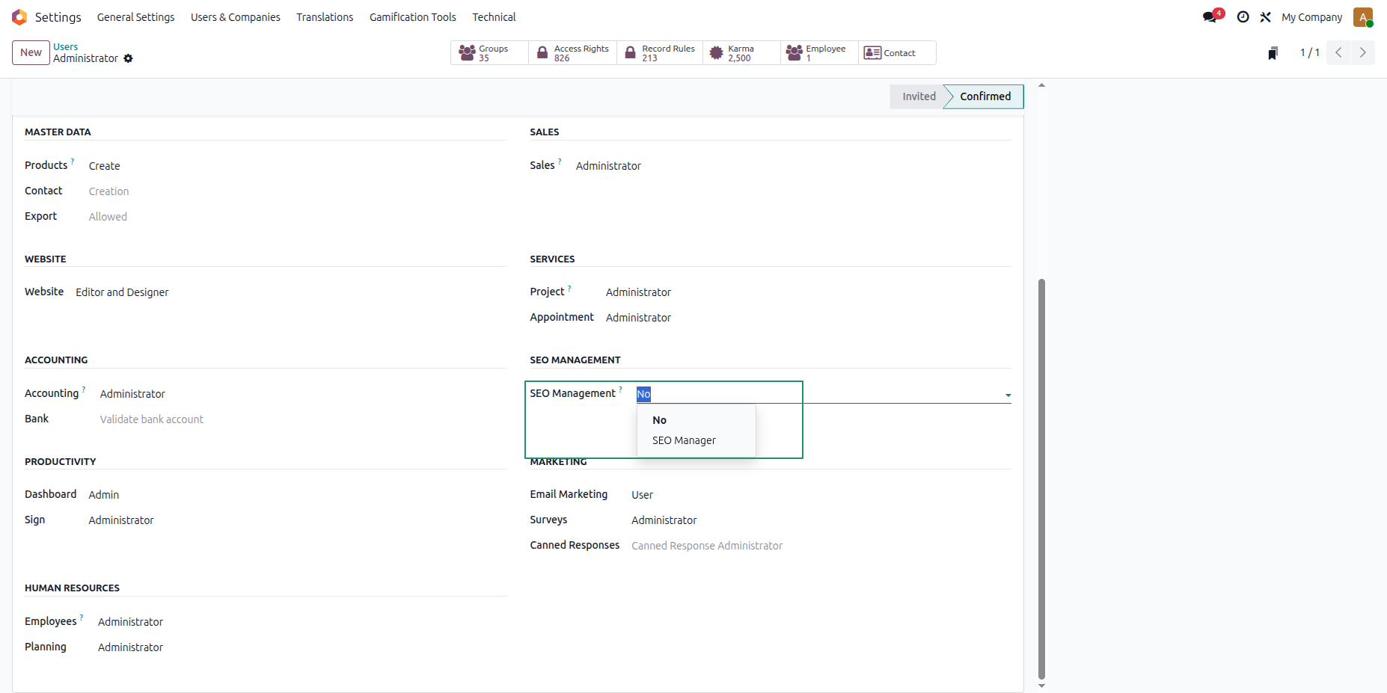Click the help mark beside SEO Management
The width and height of the screenshot is (1387, 693).
click(x=620, y=389)
